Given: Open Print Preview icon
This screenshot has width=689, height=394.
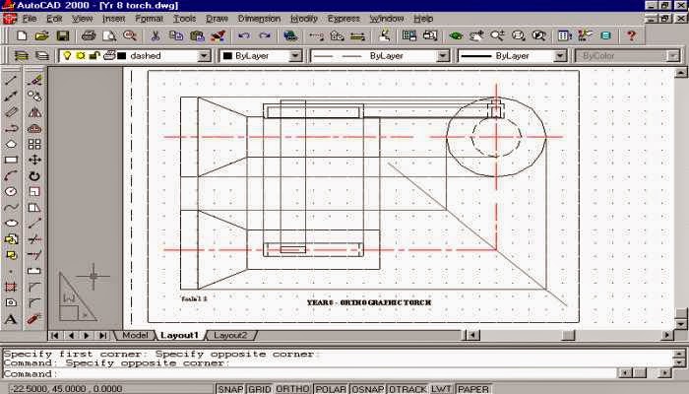Looking at the screenshot, I should point(109,36).
